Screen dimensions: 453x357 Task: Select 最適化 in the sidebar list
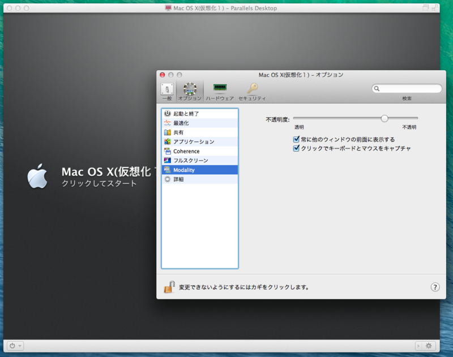(x=200, y=123)
